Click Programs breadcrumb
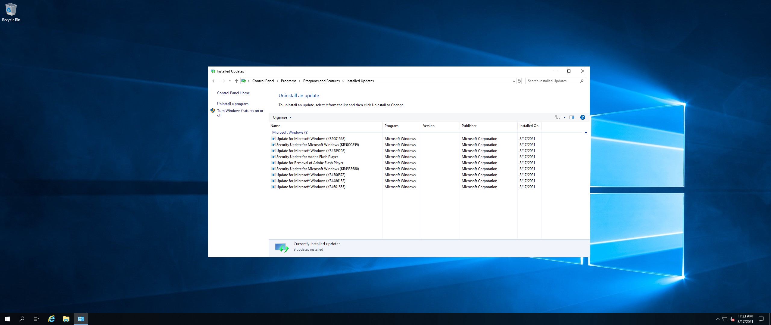771x325 pixels. click(x=289, y=81)
